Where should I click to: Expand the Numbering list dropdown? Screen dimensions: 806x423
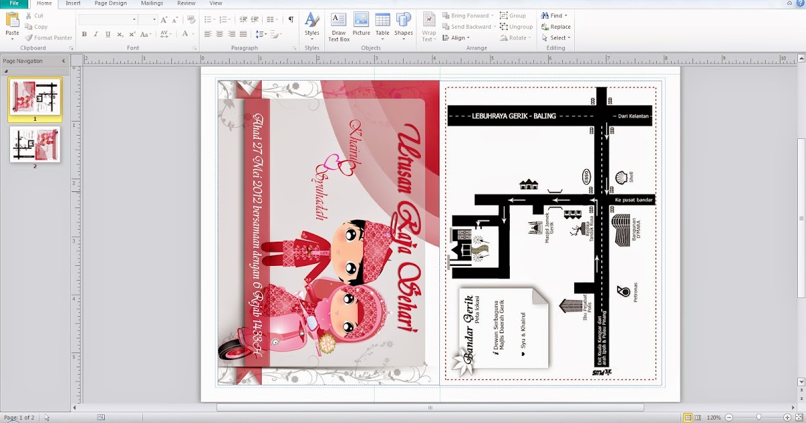tap(230, 20)
